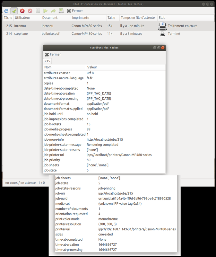Click the 15k size cell
The height and width of the screenshot is (257, 216).
tap(110, 26)
